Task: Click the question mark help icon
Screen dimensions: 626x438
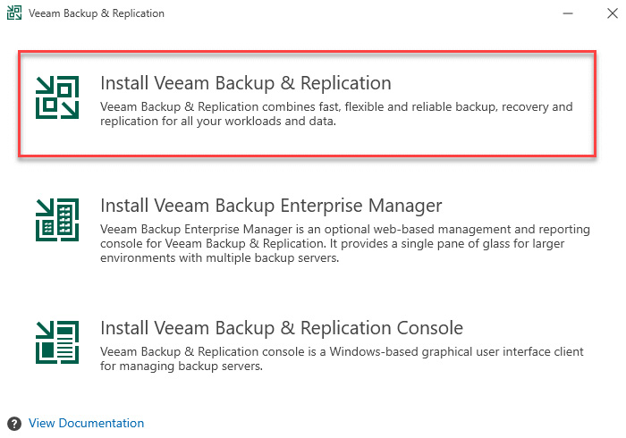Action: click(14, 424)
